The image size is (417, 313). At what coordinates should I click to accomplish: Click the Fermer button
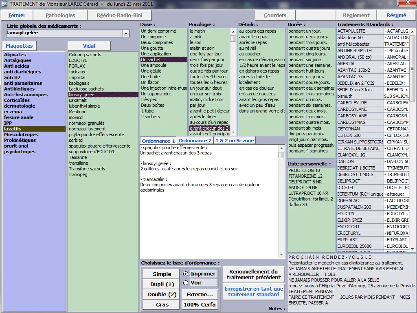click(x=17, y=15)
